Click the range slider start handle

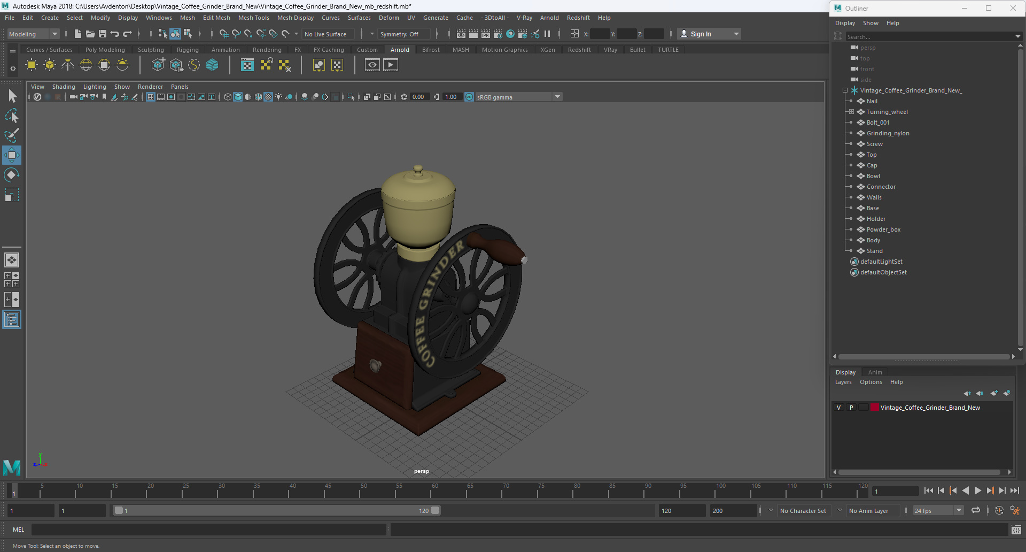pos(119,510)
